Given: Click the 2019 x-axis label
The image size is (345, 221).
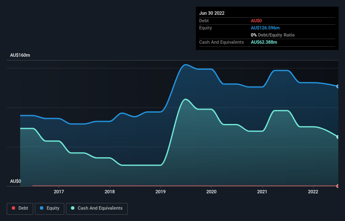Looking at the screenshot, I should 161,192.
